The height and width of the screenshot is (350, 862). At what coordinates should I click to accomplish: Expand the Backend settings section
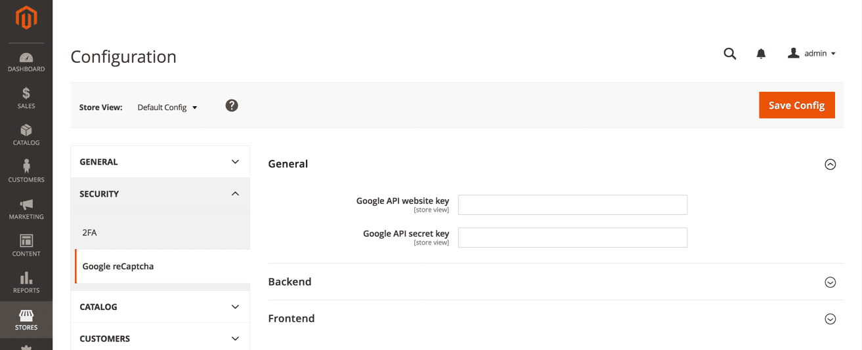(830, 282)
